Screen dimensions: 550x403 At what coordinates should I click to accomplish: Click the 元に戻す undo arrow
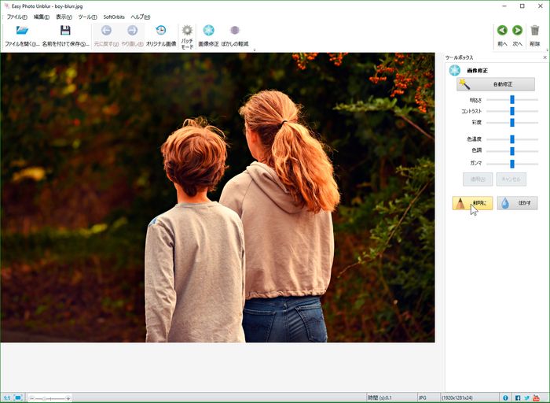106,31
